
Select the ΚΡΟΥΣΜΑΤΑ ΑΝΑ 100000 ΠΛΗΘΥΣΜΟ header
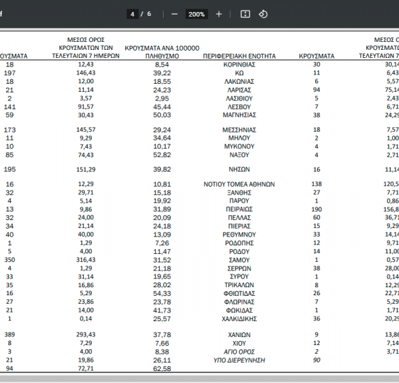pos(162,52)
